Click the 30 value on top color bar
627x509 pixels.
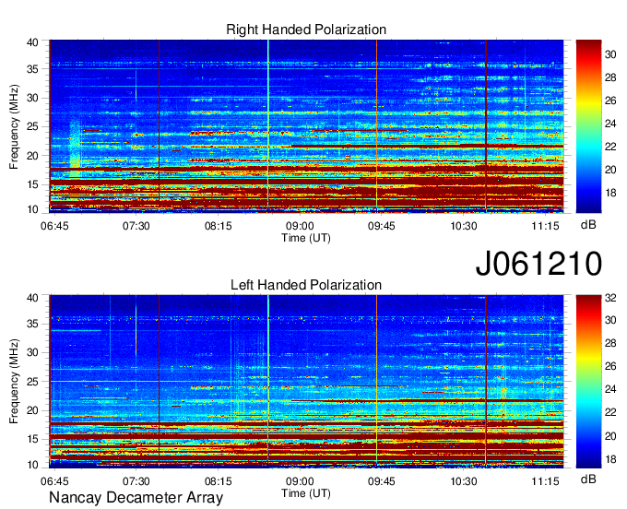610,54
